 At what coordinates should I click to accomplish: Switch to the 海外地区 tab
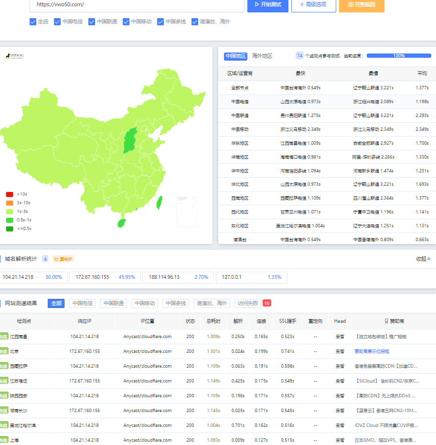[x=262, y=56]
